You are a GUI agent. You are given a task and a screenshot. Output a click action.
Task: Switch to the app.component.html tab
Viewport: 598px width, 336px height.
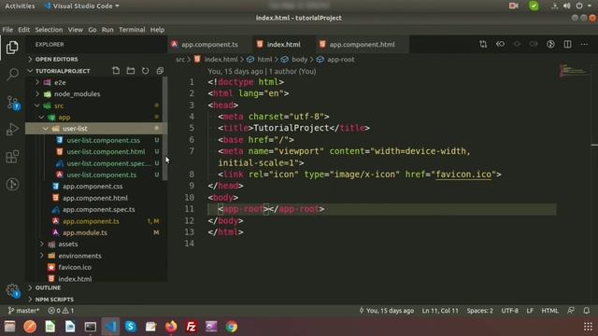[x=362, y=45]
